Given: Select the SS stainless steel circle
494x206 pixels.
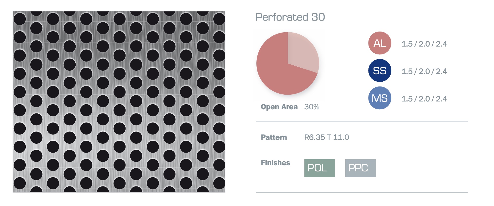Looking at the screenshot, I should [x=380, y=71].
